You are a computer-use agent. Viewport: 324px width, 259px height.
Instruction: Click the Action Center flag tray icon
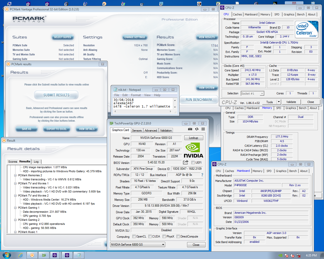pyautogui.click(x=286, y=255)
